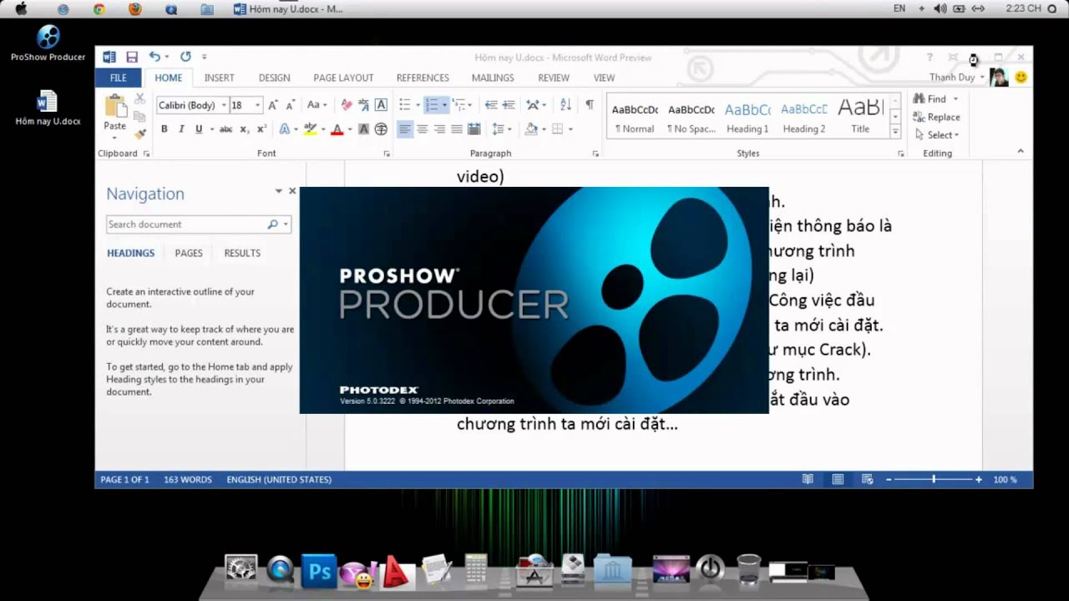Open the RESULTS tab in Navigation
1069x601 pixels.
(x=242, y=253)
